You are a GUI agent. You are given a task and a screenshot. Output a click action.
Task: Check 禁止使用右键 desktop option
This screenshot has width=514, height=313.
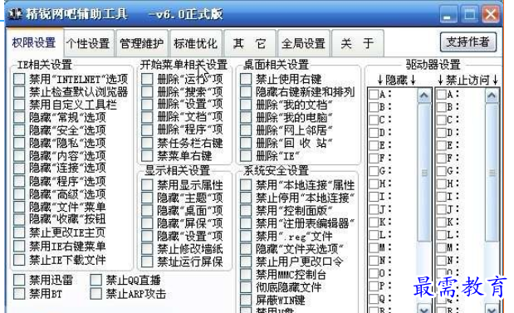click(x=246, y=79)
